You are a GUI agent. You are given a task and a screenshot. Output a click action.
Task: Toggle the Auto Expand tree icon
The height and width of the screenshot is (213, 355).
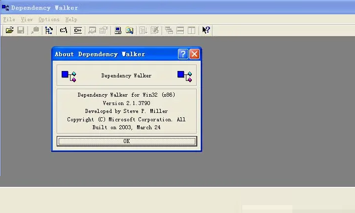[x=49, y=30]
